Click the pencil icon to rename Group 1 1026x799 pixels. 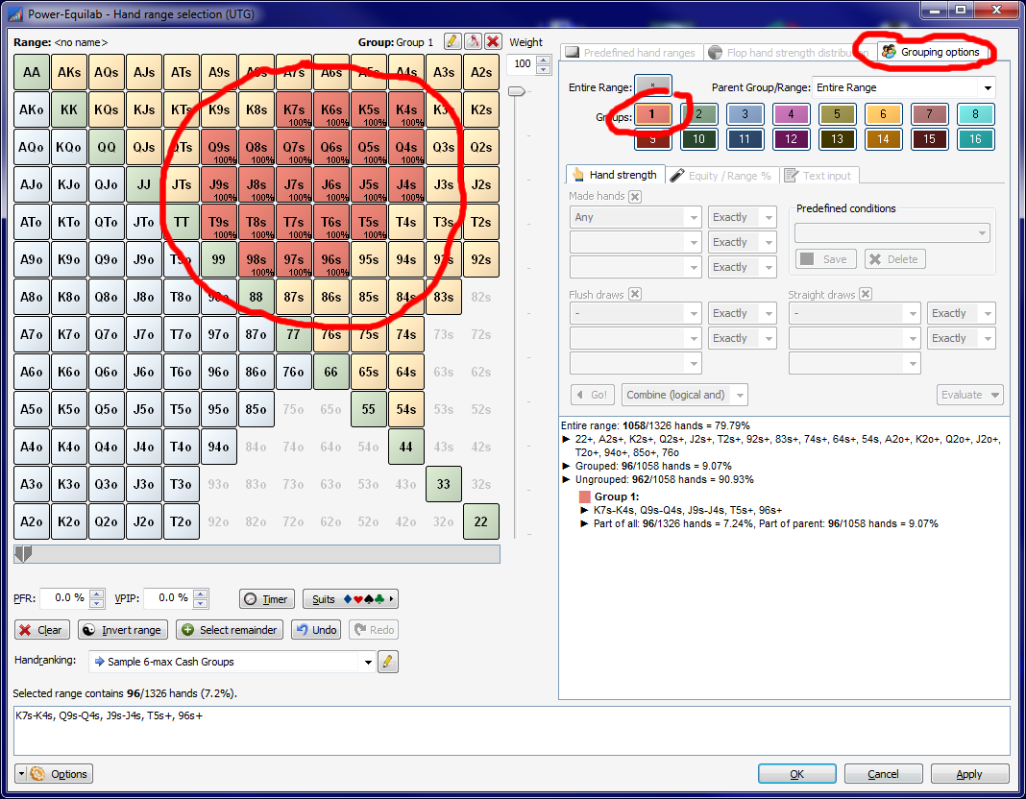452,42
